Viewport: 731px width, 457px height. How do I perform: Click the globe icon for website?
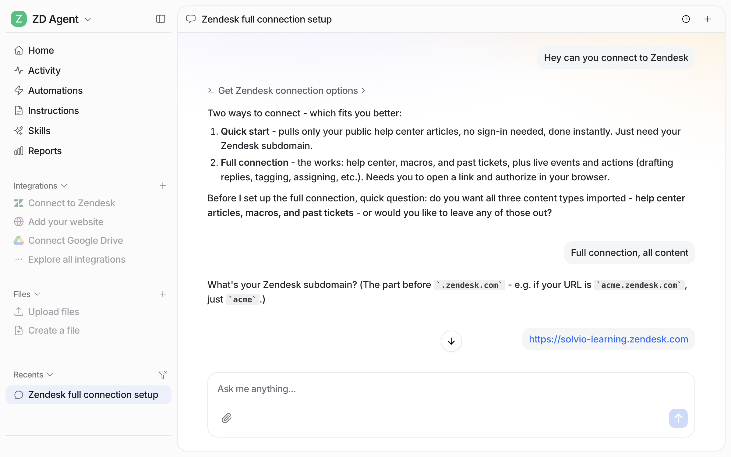tap(19, 222)
